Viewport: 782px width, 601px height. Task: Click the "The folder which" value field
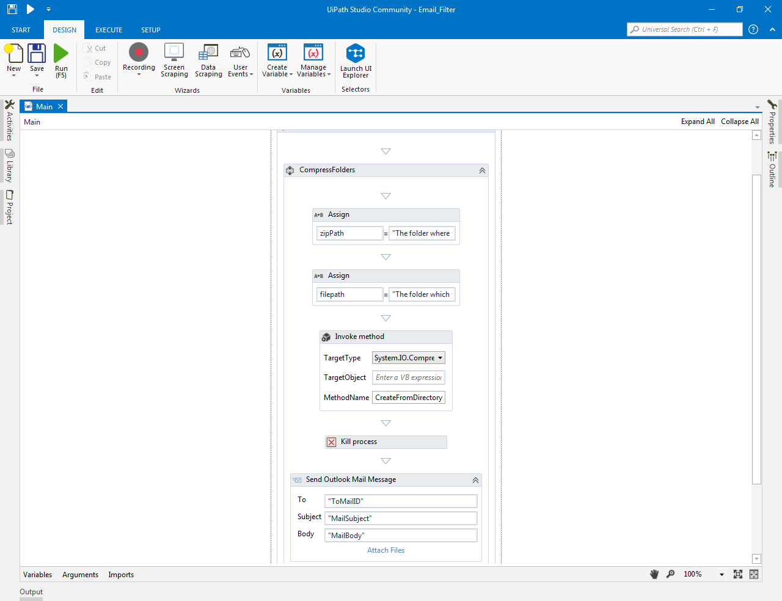422,294
